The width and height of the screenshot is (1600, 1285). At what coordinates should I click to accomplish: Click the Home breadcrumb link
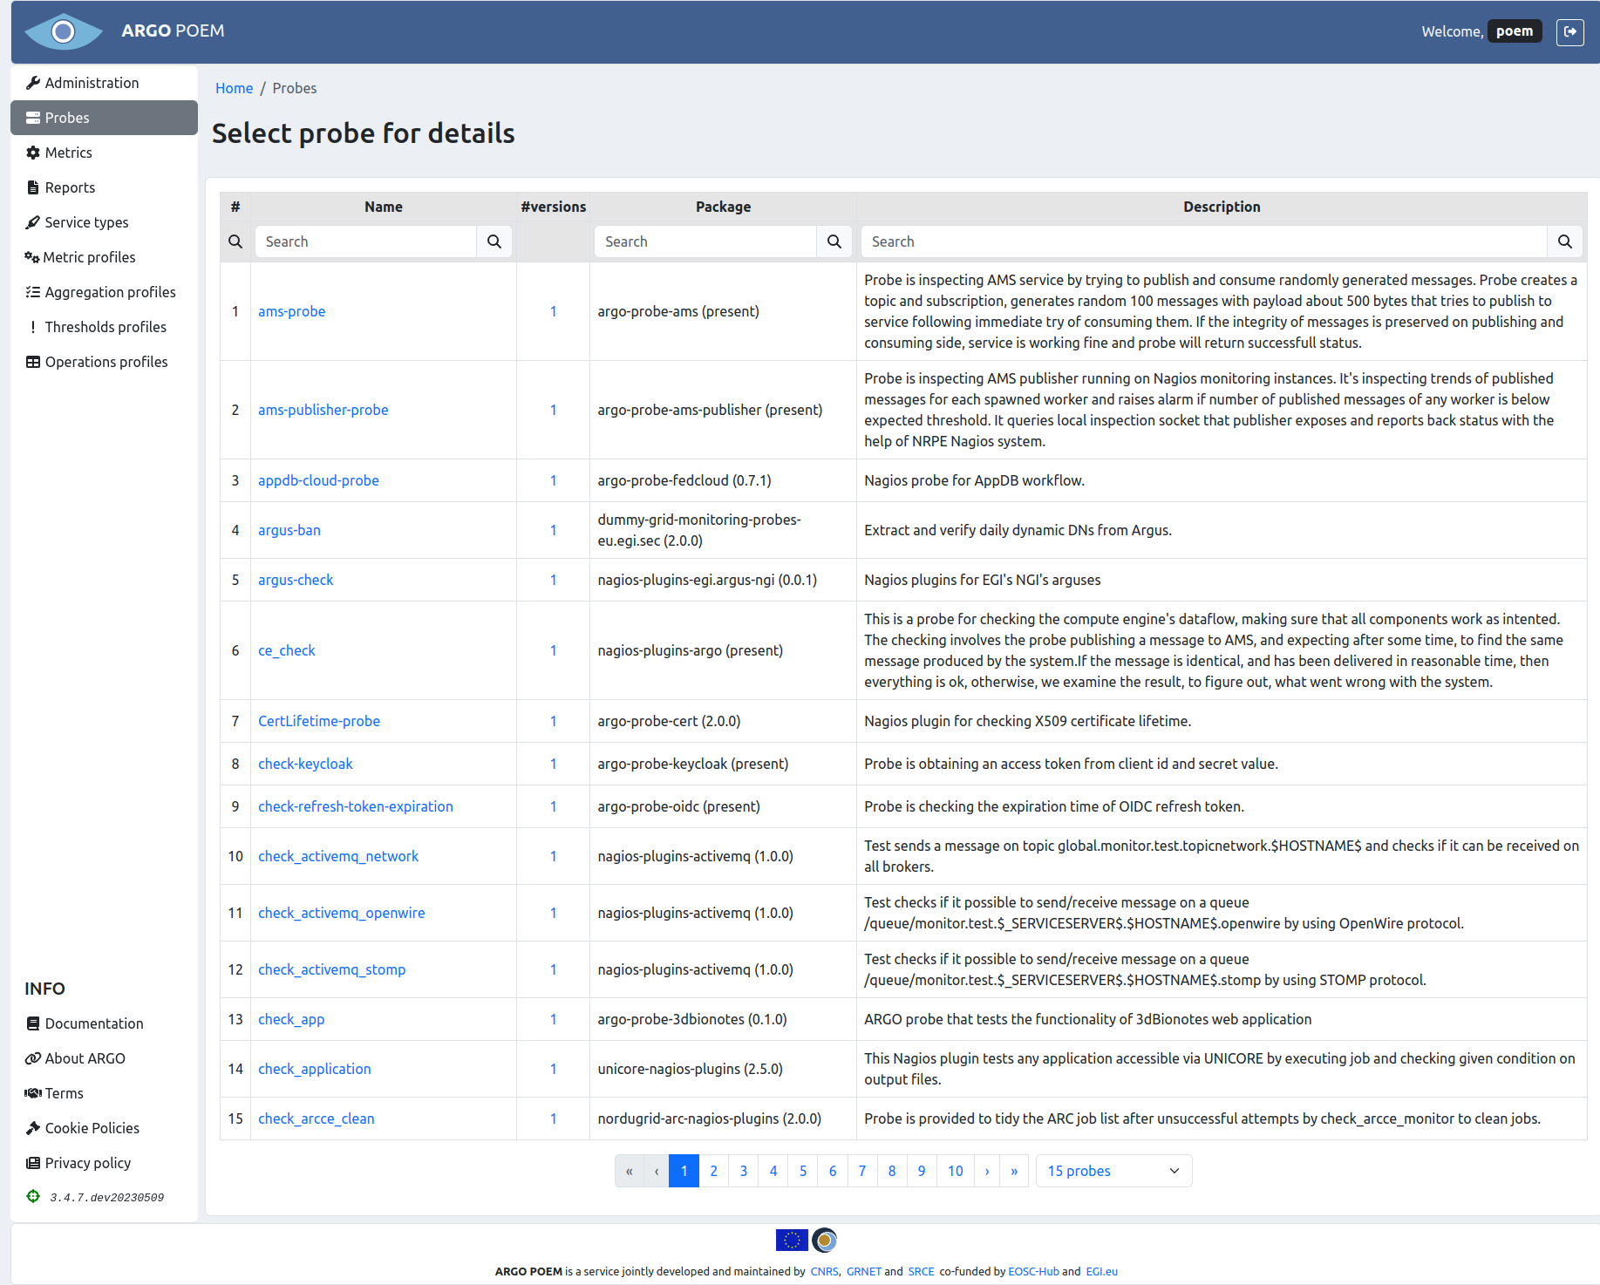click(x=234, y=88)
